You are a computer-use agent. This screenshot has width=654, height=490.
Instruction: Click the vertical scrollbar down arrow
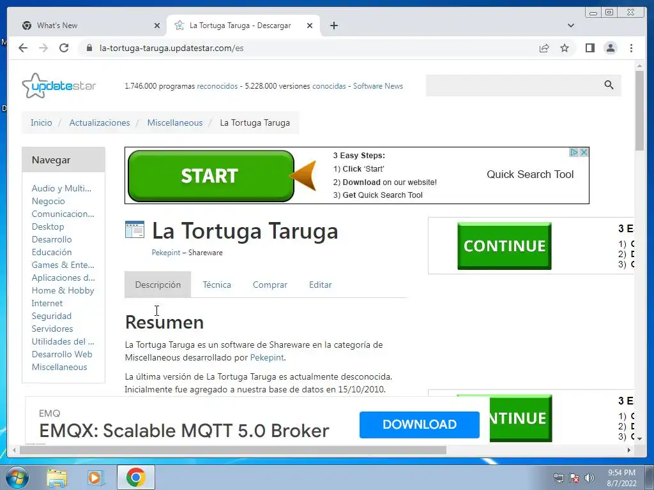(639, 439)
